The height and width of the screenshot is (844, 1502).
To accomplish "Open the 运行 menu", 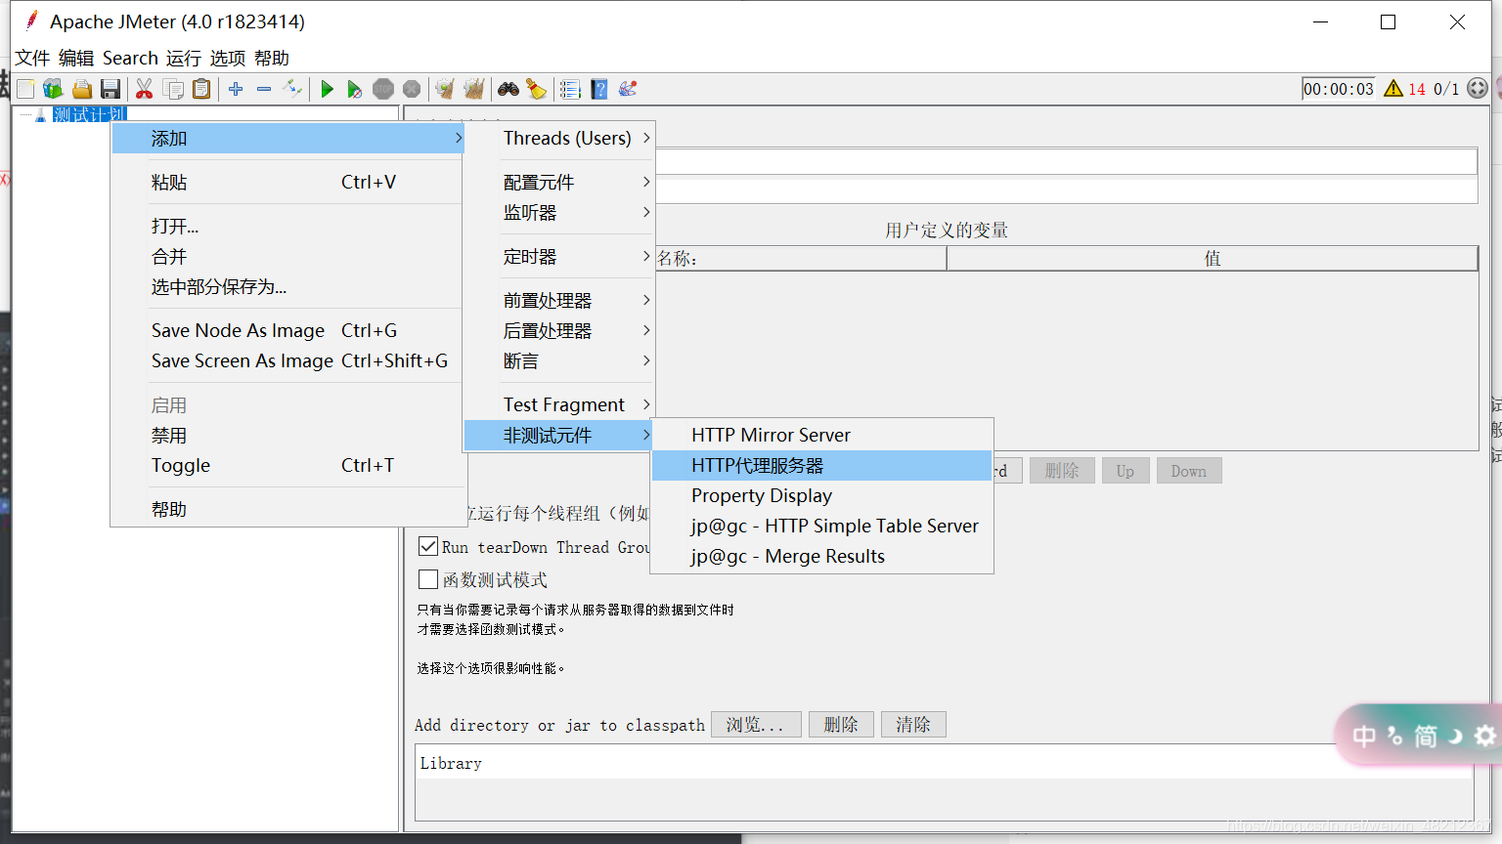I will click(x=184, y=58).
